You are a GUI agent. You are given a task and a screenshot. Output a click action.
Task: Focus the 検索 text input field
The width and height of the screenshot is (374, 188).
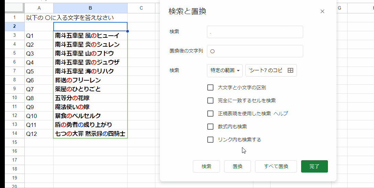point(255,32)
